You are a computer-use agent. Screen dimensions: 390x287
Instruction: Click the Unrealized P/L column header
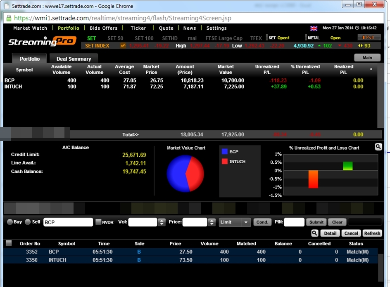point(267,69)
